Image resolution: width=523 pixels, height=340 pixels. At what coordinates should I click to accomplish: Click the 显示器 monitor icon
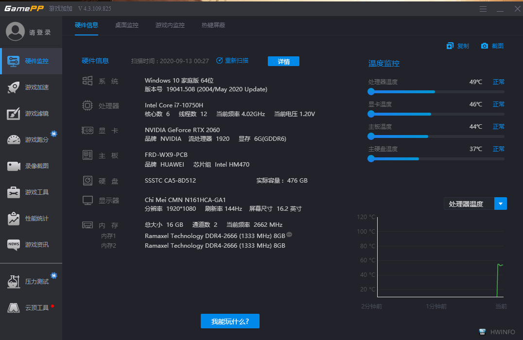pyautogui.click(x=87, y=200)
